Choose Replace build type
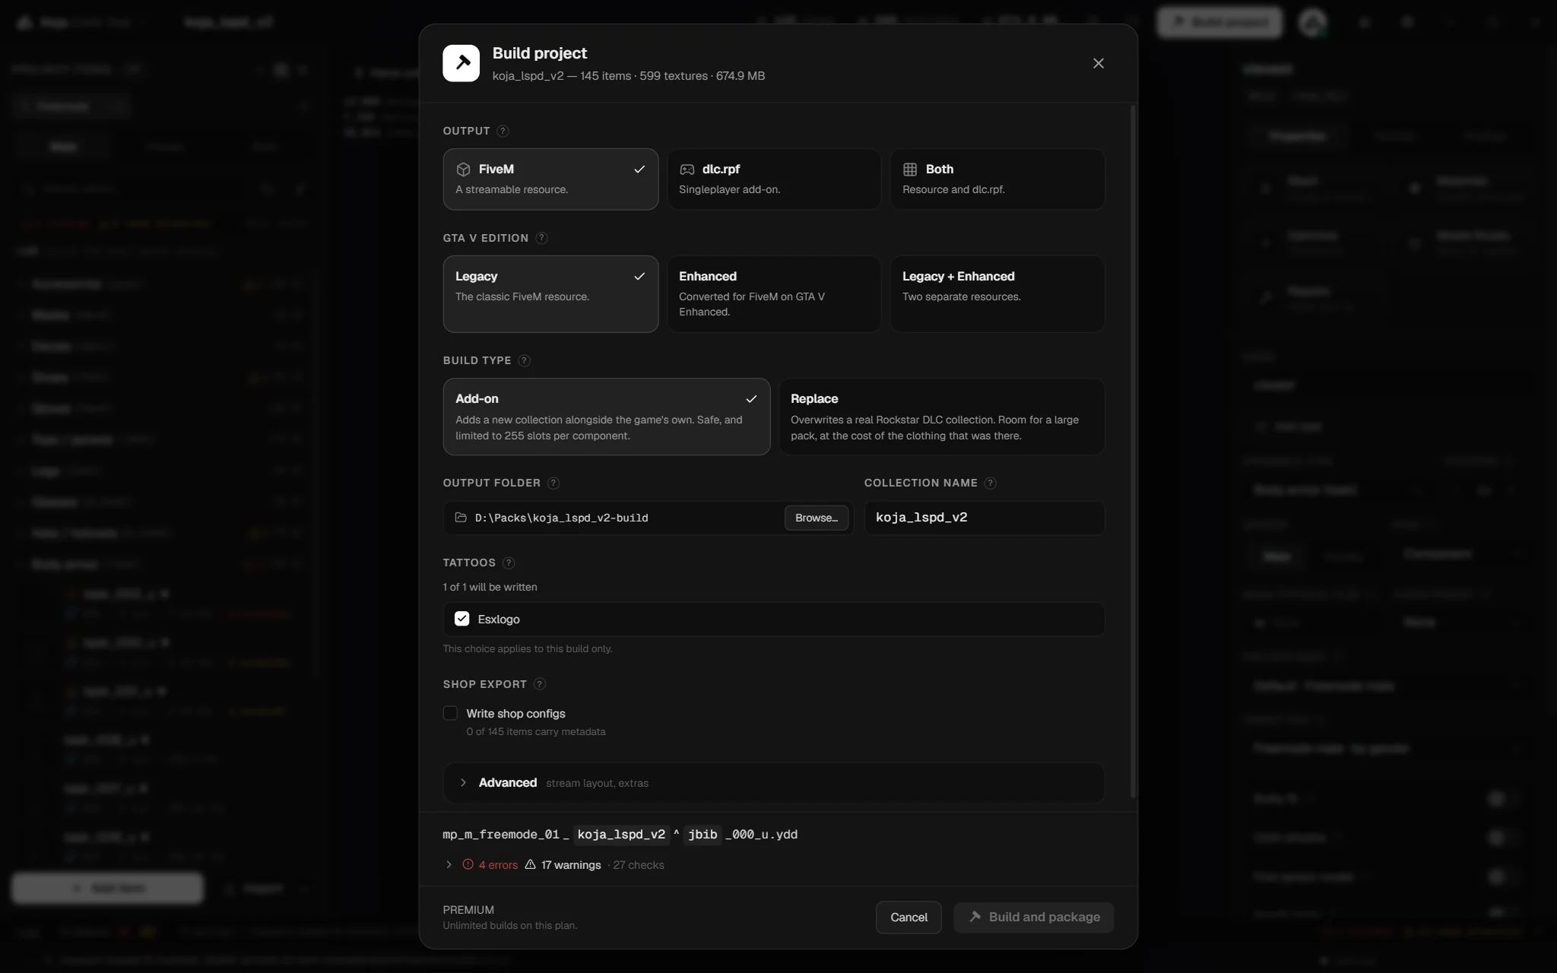 (x=942, y=417)
